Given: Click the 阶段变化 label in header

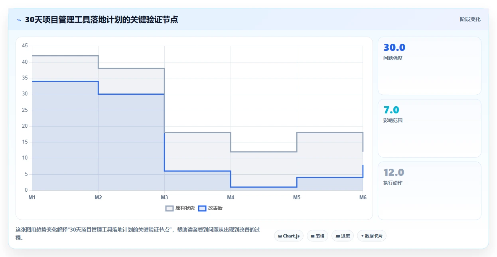Looking at the screenshot, I should pyautogui.click(x=470, y=19).
